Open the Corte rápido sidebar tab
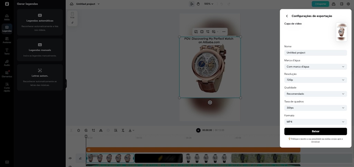Screen dimensions: 354x167 click(7, 87)
